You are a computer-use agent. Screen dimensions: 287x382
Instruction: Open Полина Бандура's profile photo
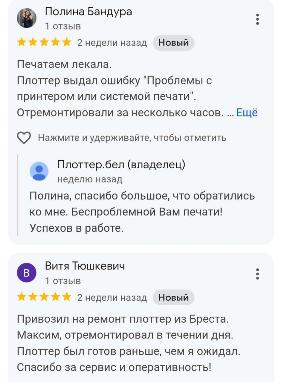(27, 18)
